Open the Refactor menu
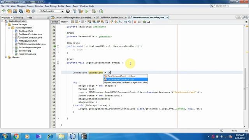 [x=39, y=6]
